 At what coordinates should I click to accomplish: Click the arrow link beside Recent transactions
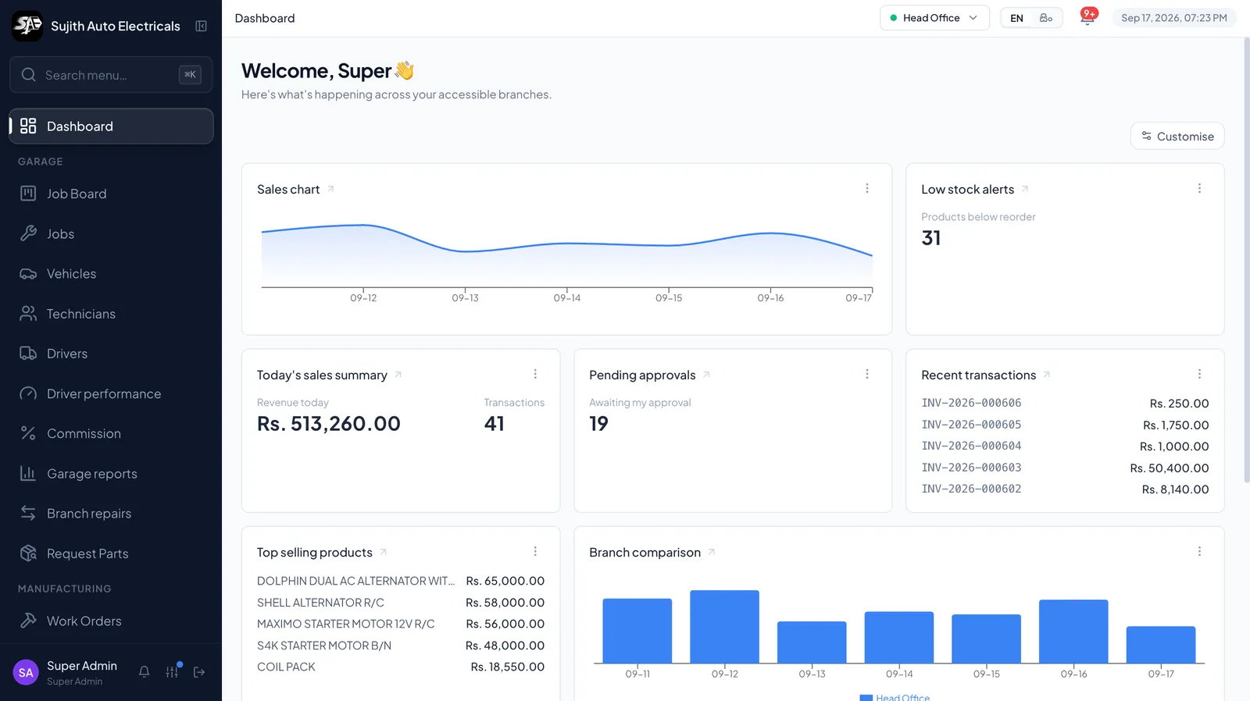pyautogui.click(x=1047, y=375)
